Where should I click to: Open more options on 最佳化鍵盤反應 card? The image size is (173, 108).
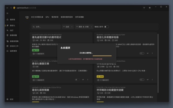(x=88, y=80)
